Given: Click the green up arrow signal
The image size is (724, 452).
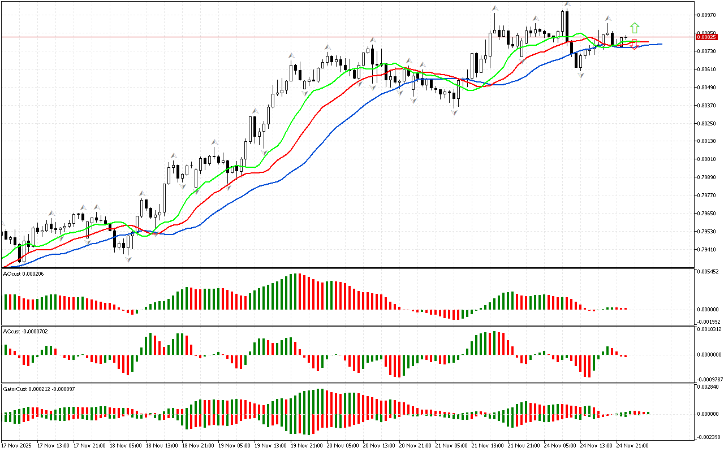Looking at the screenshot, I should [x=635, y=27].
